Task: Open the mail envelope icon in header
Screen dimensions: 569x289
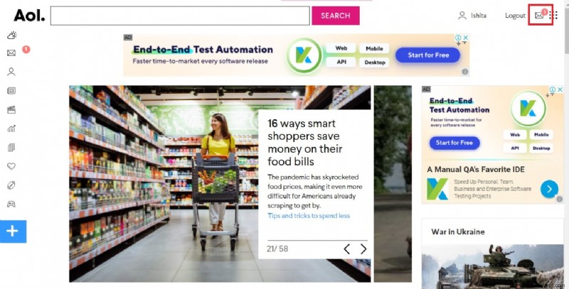Action: coord(540,15)
